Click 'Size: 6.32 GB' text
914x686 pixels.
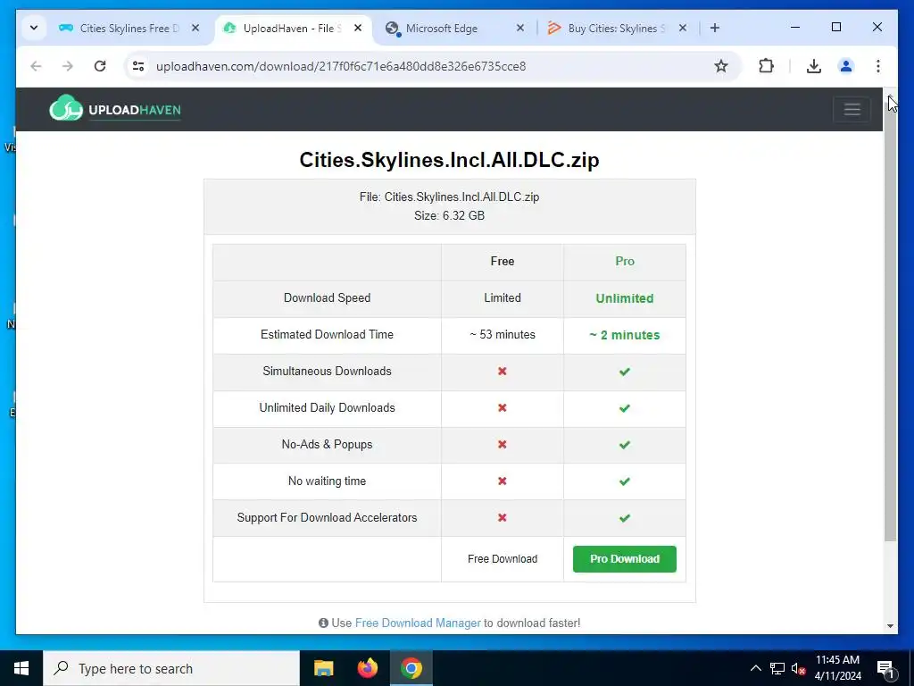point(450,215)
